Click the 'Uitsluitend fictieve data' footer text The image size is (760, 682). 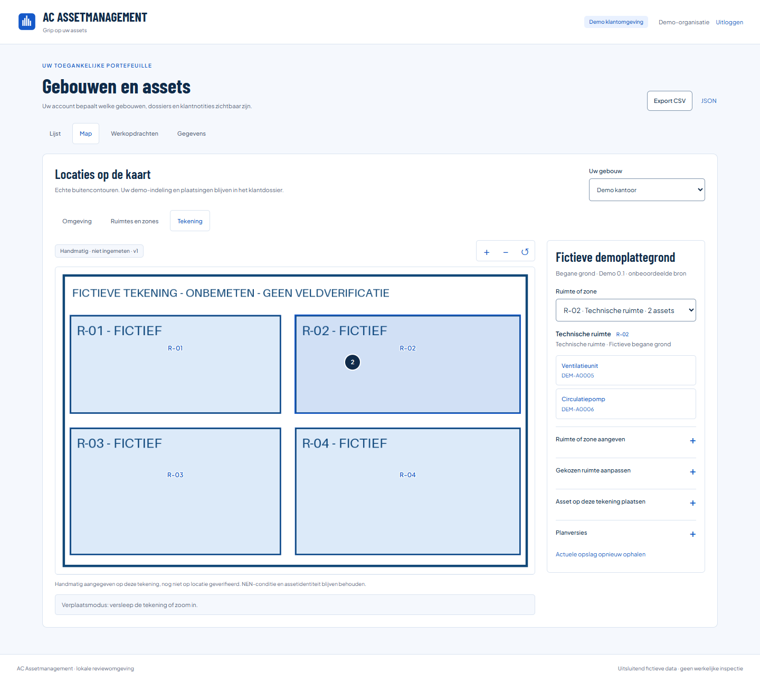(680, 668)
